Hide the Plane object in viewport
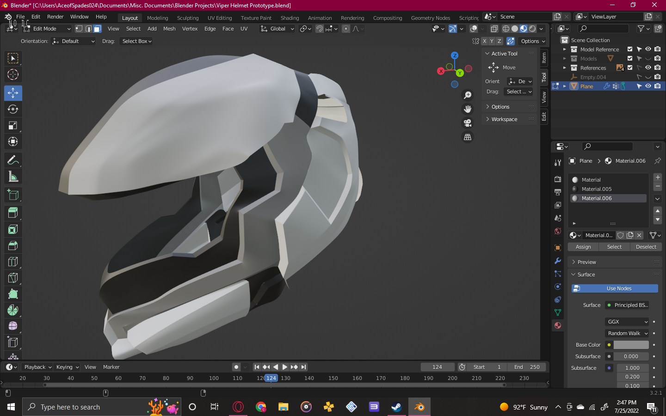 (x=648, y=86)
